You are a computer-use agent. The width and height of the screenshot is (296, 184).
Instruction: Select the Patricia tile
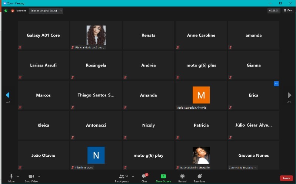pyautogui.click(x=201, y=125)
